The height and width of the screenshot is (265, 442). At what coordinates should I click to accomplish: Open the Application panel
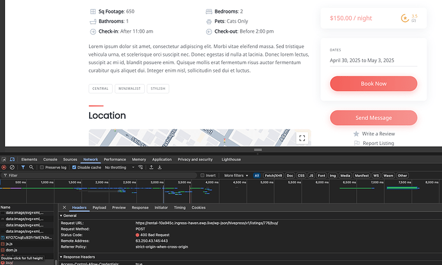(x=162, y=160)
